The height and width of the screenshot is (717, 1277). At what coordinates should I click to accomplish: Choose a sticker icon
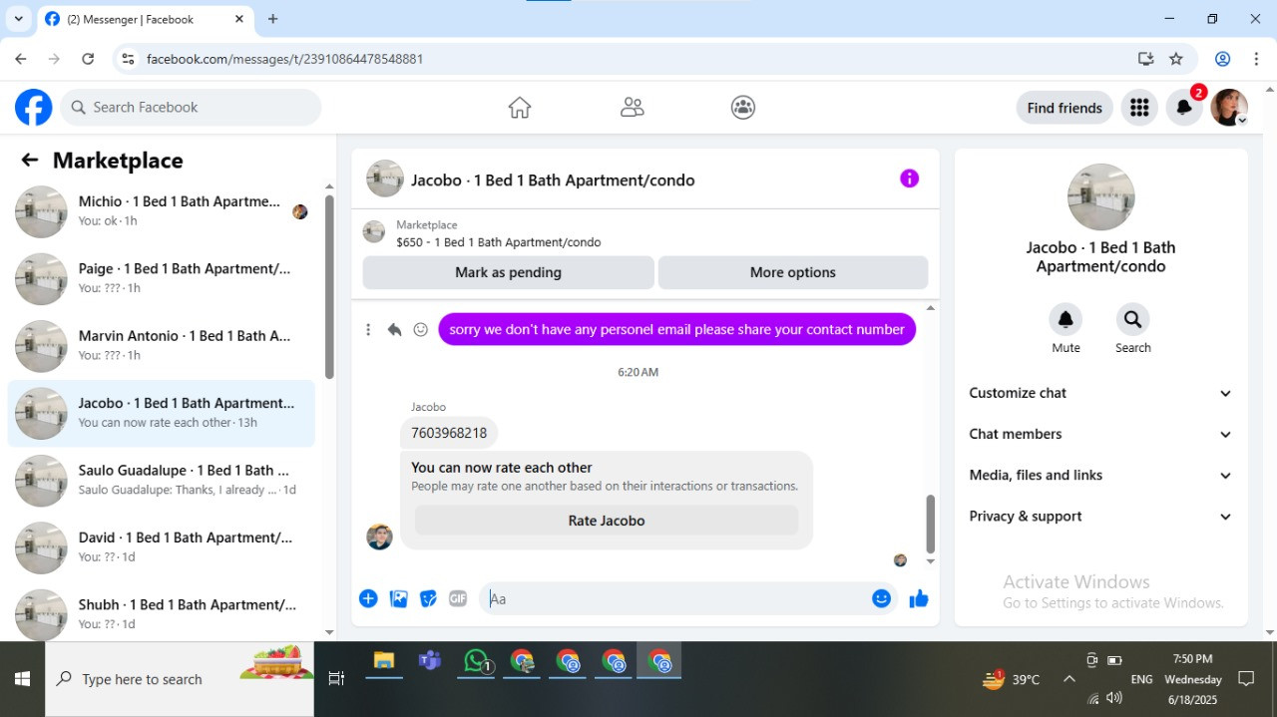click(428, 598)
